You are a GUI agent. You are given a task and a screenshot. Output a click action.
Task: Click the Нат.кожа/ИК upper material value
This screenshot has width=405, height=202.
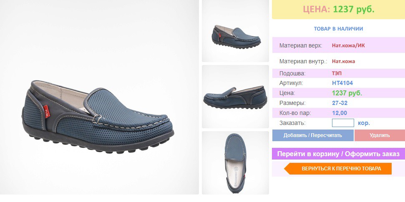pyautogui.click(x=348, y=46)
